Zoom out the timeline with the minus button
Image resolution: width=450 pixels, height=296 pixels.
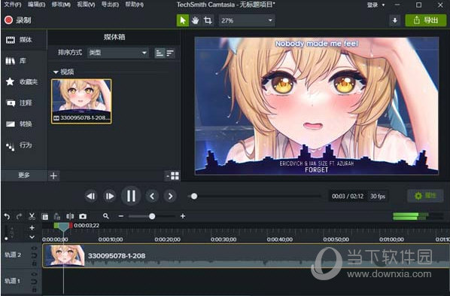click(121, 216)
